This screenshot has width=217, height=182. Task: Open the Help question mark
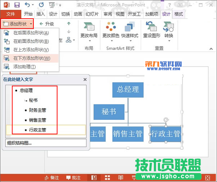click(169, 5)
